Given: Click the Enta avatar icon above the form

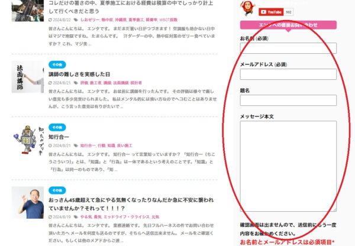Looking at the screenshot, I should (247, 8).
